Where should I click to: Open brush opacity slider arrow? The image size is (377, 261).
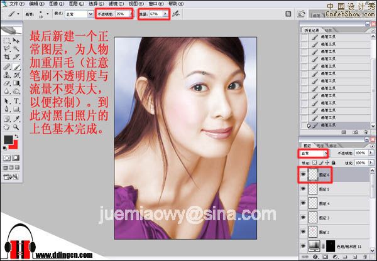[131, 14]
